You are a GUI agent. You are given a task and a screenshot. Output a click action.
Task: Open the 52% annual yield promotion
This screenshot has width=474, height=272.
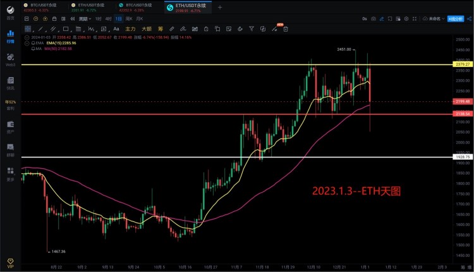click(10, 104)
